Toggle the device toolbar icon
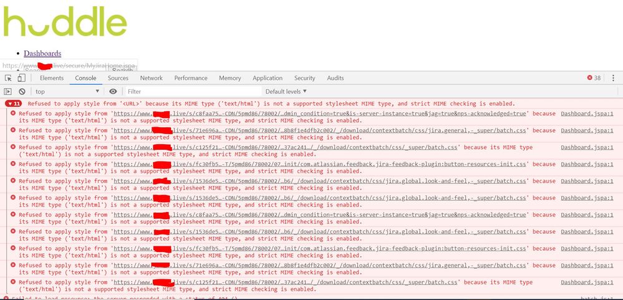The width and height of the screenshot is (623, 300). (21, 79)
